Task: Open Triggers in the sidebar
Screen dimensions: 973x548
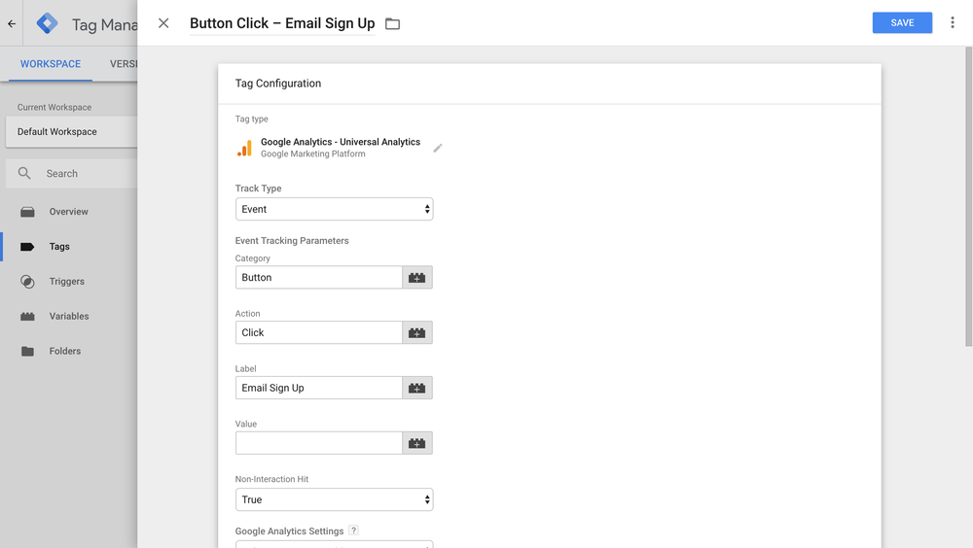Action: pyautogui.click(x=69, y=281)
